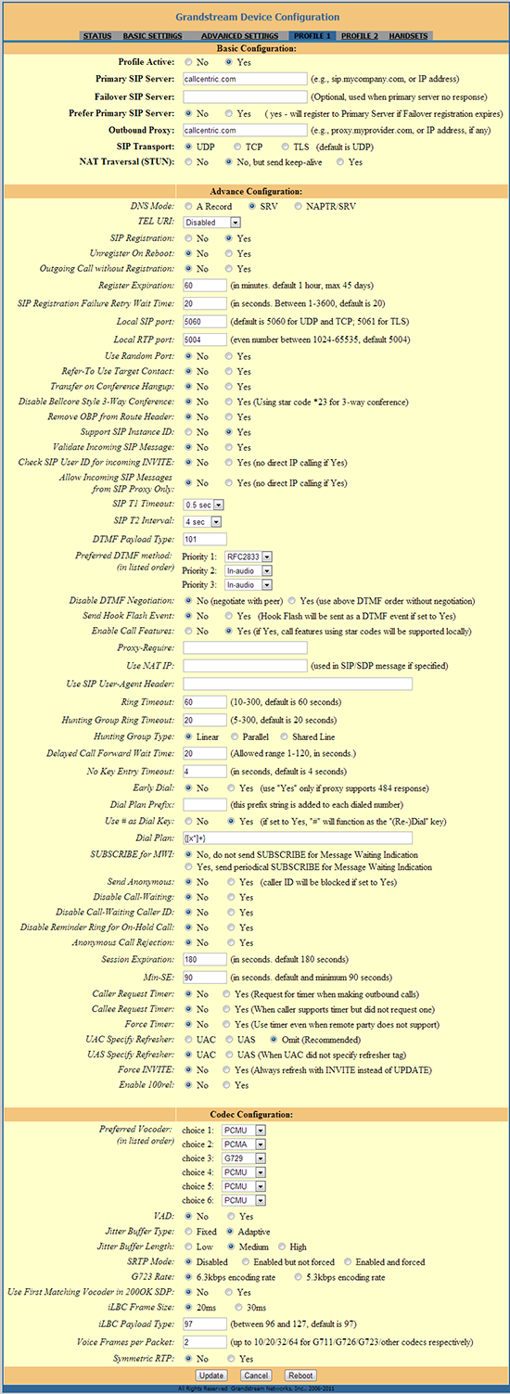Focus the Proxy-Require field
The width and height of the screenshot is (510, 1394).
coord(245,647)
